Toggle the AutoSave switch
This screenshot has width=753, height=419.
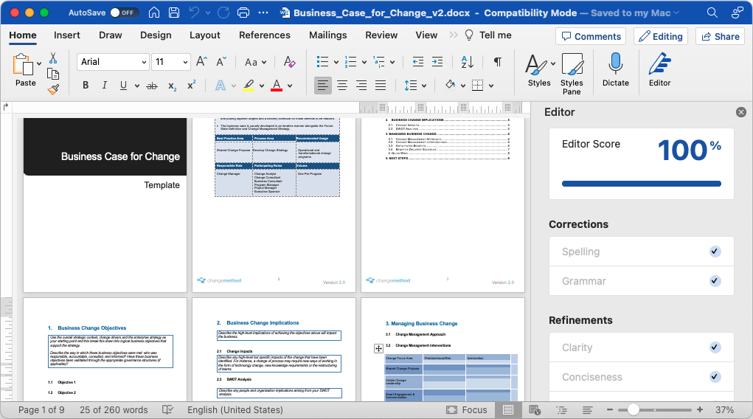pyautogui.click(x=124, y=13)
